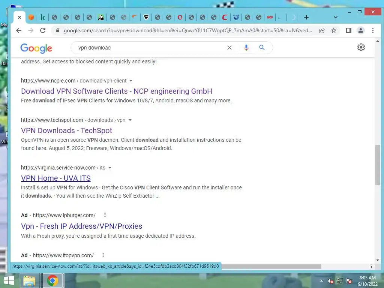This screenshot has width=384, height=288.
Task: Close the active Google search tab
Action: [x=19, y=17]
